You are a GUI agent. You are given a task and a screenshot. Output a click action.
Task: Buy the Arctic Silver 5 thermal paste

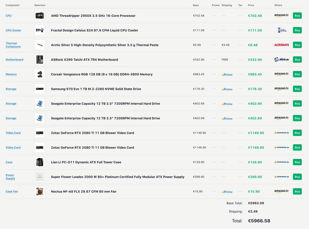[297, 45]
